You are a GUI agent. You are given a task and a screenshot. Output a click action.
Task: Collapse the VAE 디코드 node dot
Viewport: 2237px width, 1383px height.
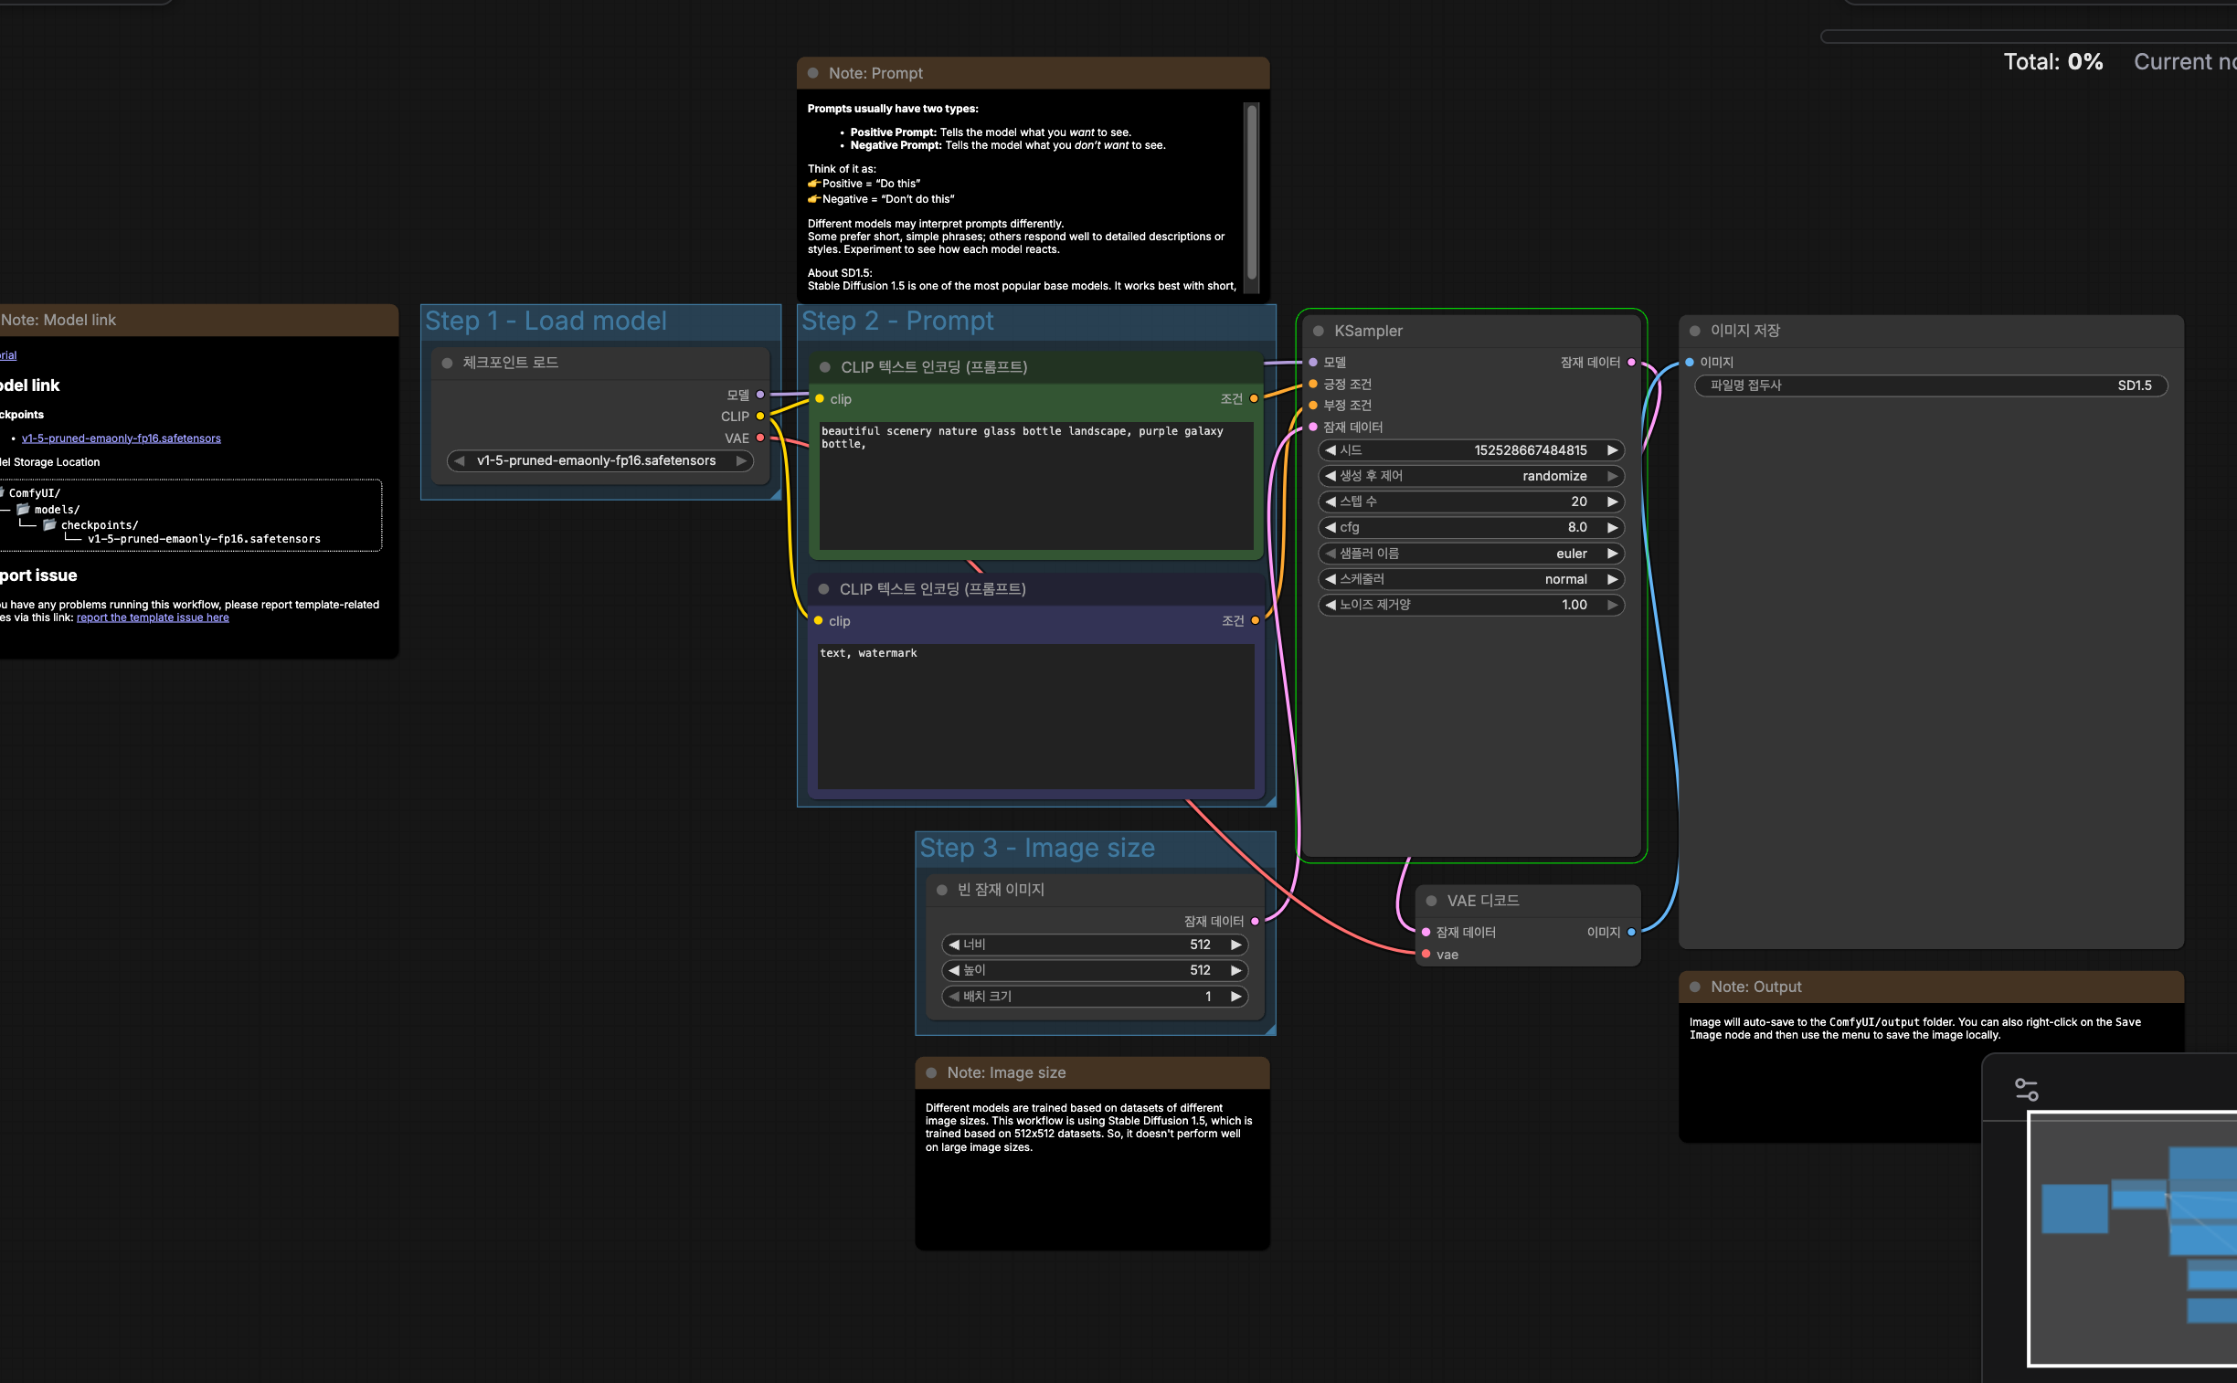click(1431, 901)
